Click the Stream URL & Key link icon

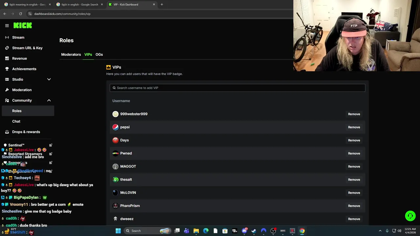[x=7, y=48]
